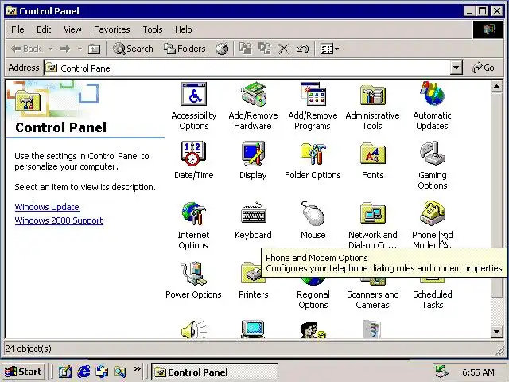Click the taskbar clock 6:55 AM
Viewport: 509px width, 382px height.
[x=478, y=372]
